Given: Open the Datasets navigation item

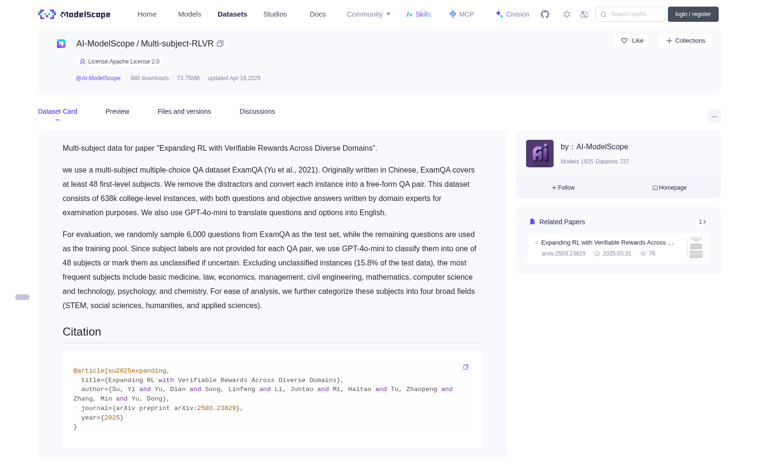Looking at the screenshot, I should 232,14.
